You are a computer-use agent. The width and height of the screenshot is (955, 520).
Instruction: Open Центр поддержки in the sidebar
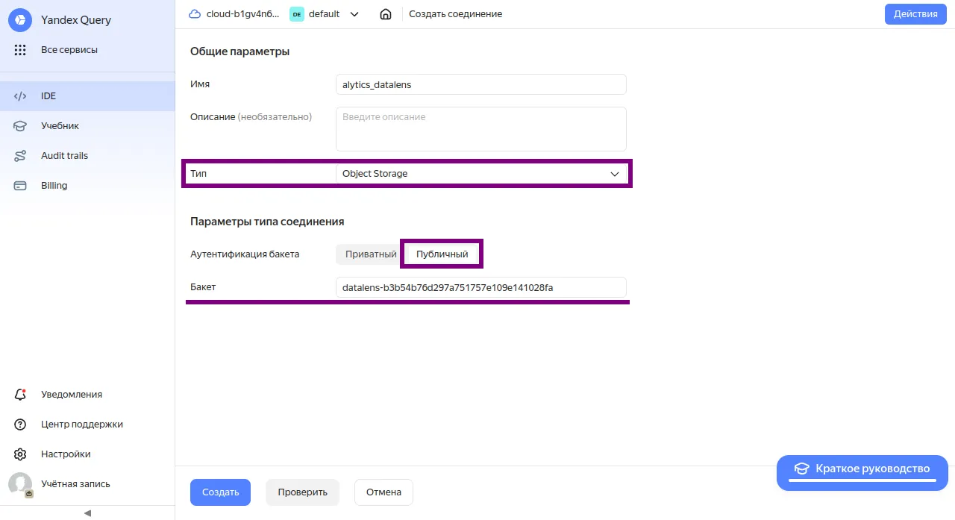(x=87, y=425)
